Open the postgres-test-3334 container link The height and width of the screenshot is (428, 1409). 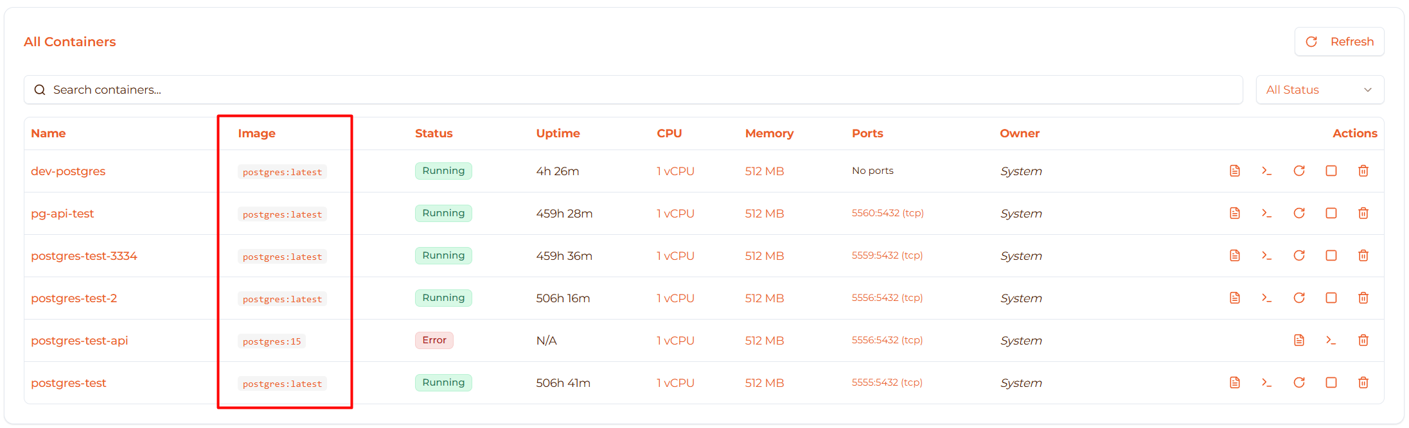tap(84, 256)
